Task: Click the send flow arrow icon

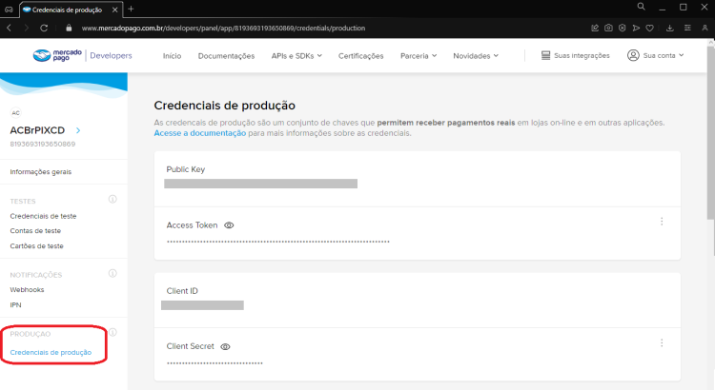Action: (636, 28)
